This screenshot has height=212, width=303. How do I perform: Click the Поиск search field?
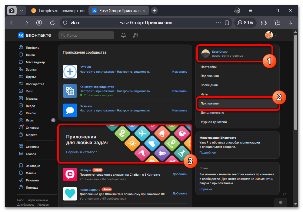click(x=86, y=35)
